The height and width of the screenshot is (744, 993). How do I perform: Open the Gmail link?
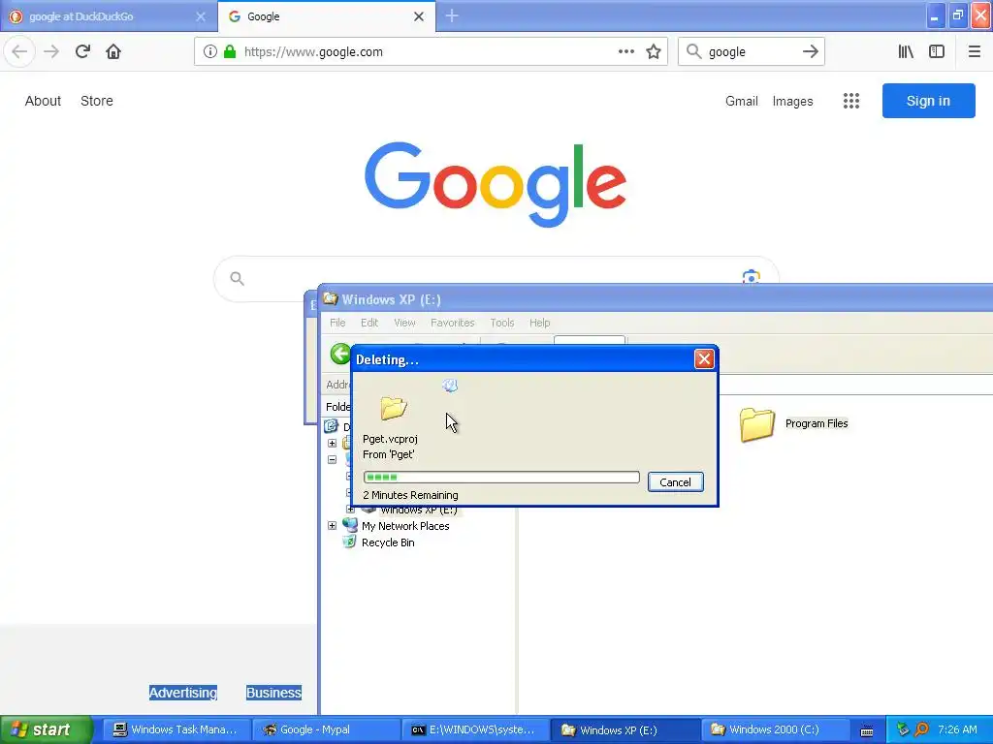click(742, 101)
